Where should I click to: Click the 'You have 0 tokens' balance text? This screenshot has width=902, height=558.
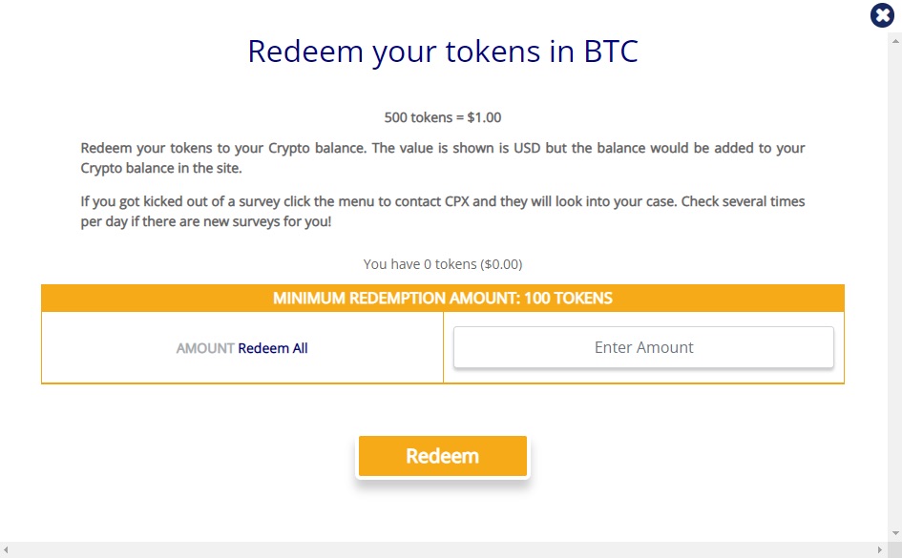pyautogui.click(x=442, y=264)
